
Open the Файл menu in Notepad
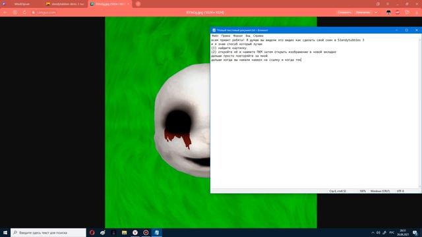(x=215, y=36)
